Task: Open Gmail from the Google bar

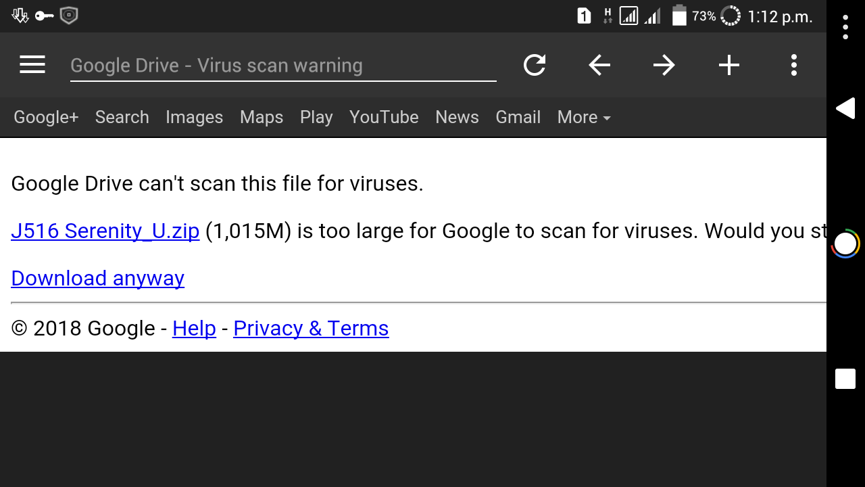Action: 518,117
